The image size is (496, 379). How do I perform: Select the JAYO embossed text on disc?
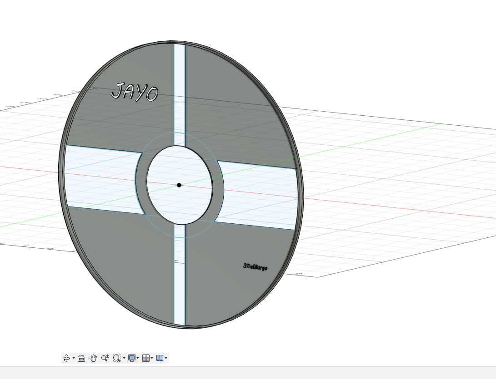click(x=135, y=92)
